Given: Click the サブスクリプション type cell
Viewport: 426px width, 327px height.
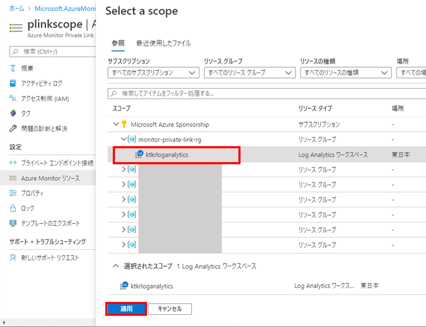Looking at the screenshot, I should coord(319,124).
